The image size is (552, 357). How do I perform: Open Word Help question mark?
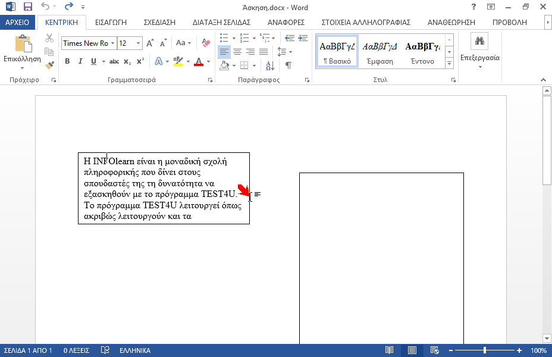point(473,7)
